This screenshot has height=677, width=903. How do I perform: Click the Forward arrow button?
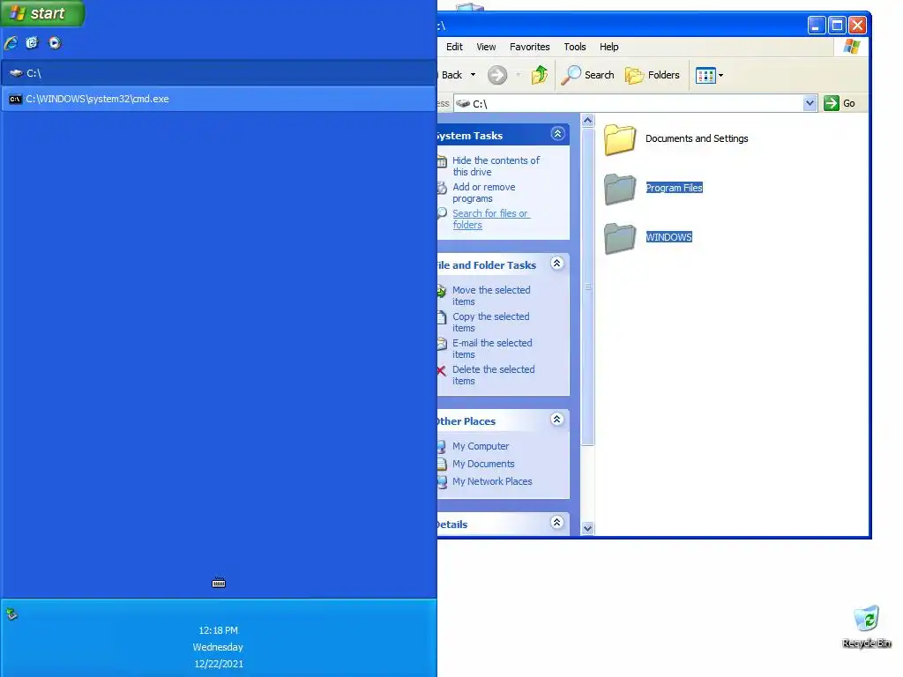(x=497, y=75)
